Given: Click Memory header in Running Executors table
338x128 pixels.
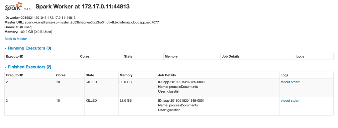Looking at the screenshot, I should (x=171, y=57).
